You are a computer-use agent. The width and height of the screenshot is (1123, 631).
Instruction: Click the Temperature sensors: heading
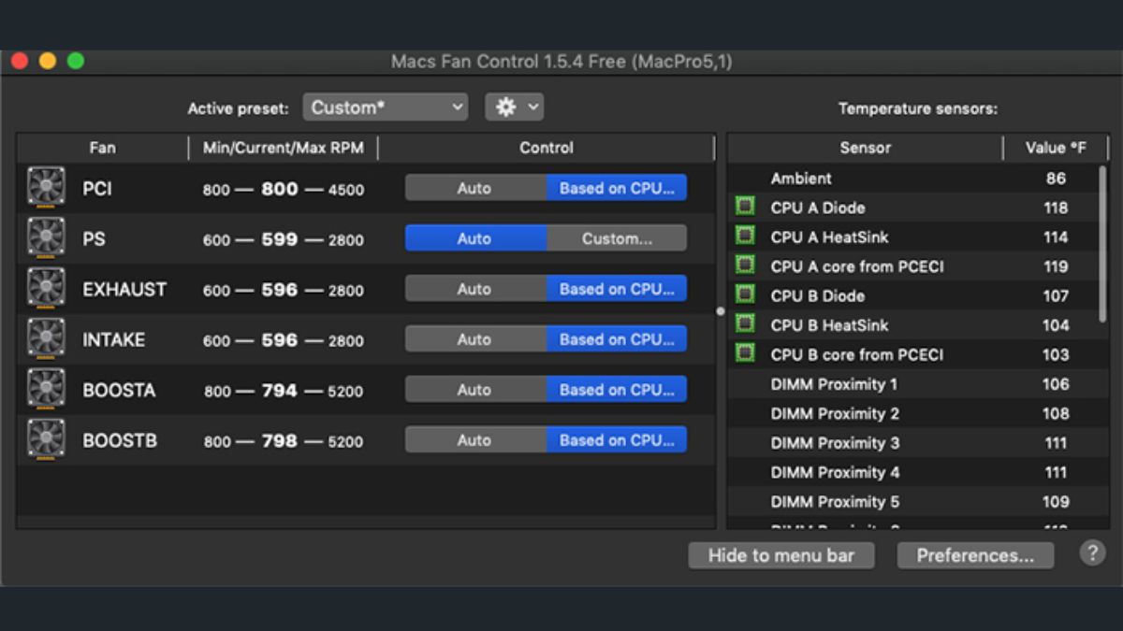(x=918, y=108)
